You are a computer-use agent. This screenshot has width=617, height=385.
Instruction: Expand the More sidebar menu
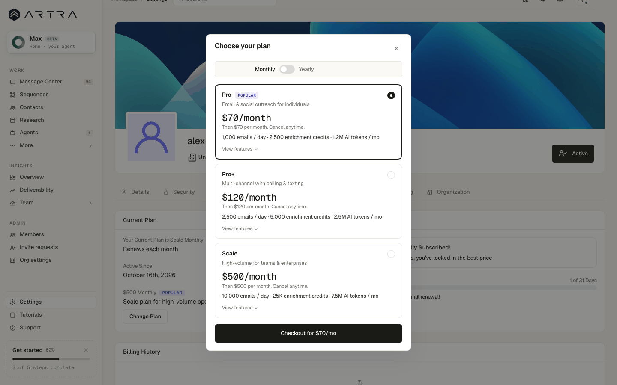(51, 145)
